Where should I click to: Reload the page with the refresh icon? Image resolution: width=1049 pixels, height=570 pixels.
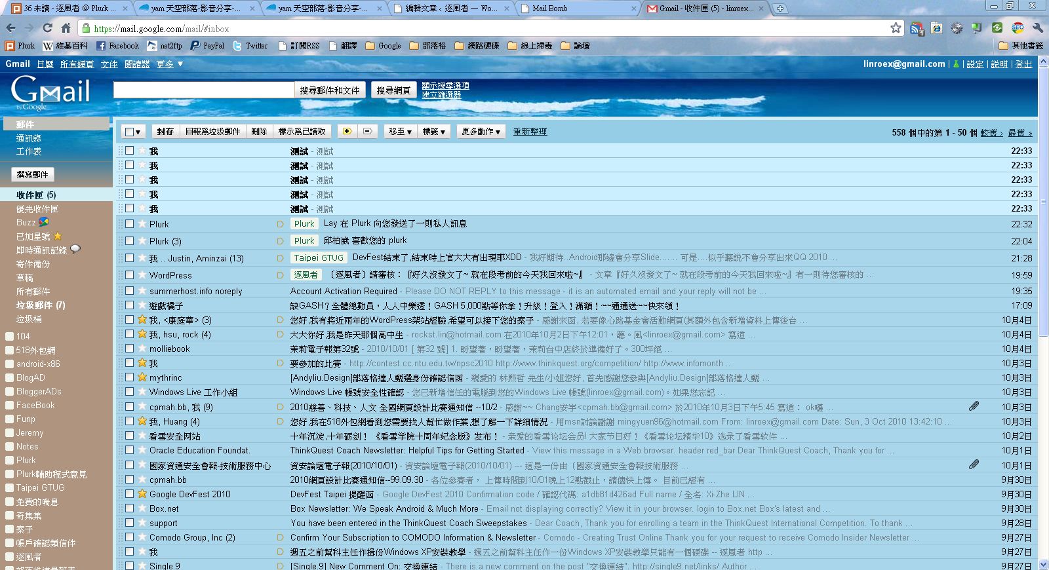coord(47,28)
